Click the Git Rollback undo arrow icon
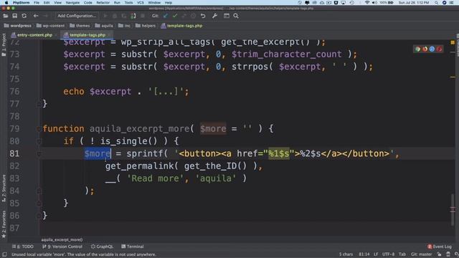 pos(203,16)
